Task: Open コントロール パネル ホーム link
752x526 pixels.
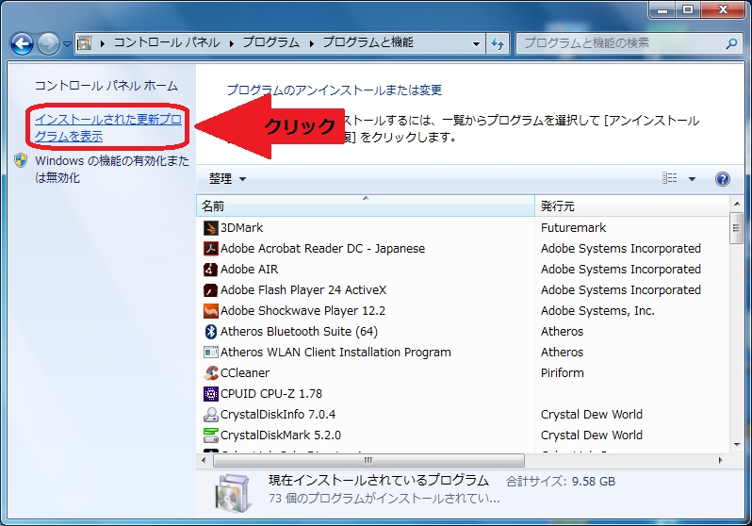Action: [106, 86]
